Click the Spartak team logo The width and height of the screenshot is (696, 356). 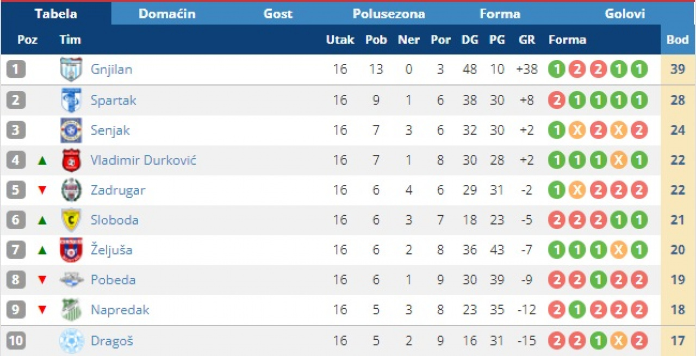(71, 100)
